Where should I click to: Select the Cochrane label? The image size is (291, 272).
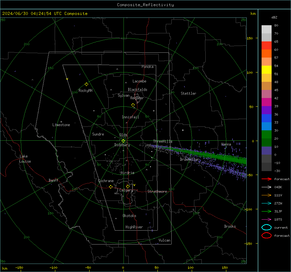coord(106,181)
